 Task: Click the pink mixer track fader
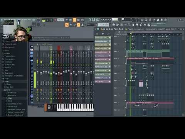coord(71,74)
